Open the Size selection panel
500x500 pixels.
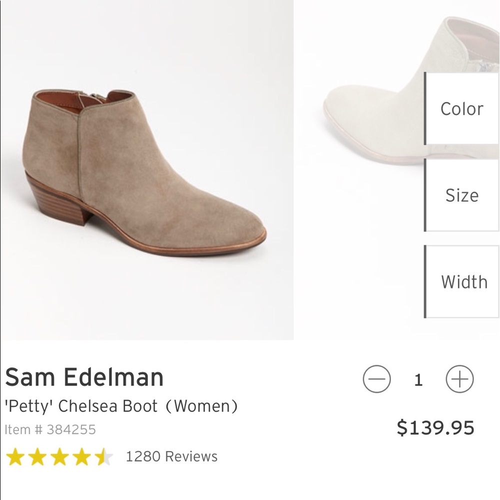coord(462,195)
